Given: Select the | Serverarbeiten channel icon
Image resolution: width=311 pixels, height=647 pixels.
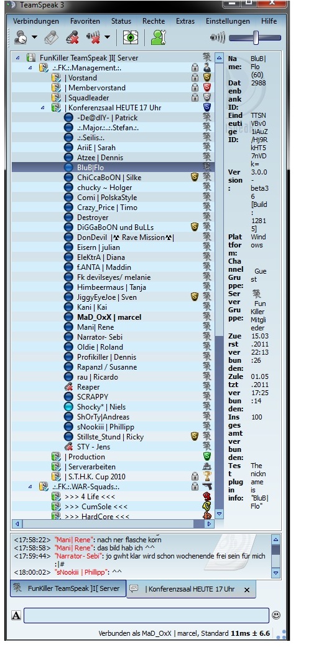Looking at the screenshot, I should (x=56, y=467).
